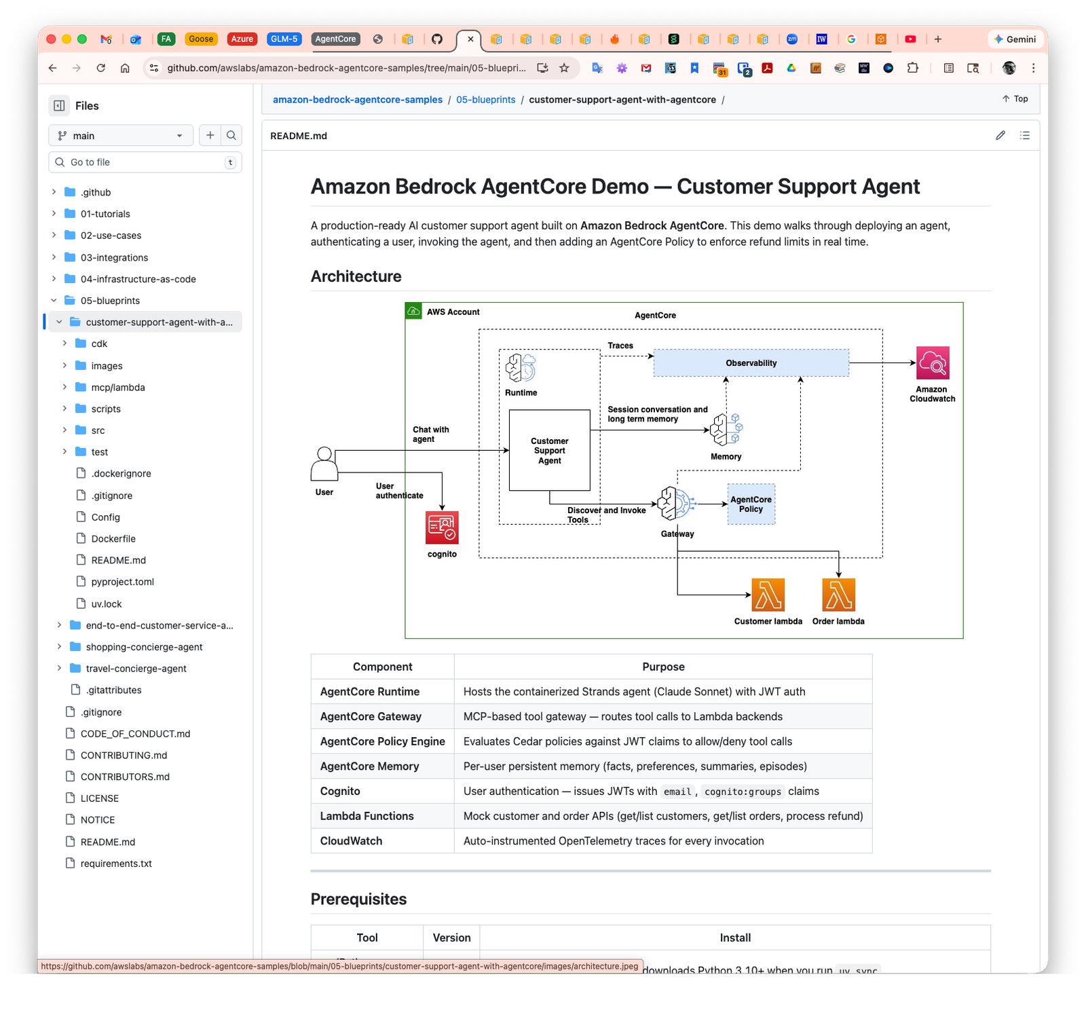The image size is (1086, 1023).
Task: Open the Google Translate extension icon
Action: (x=597, y=68)
